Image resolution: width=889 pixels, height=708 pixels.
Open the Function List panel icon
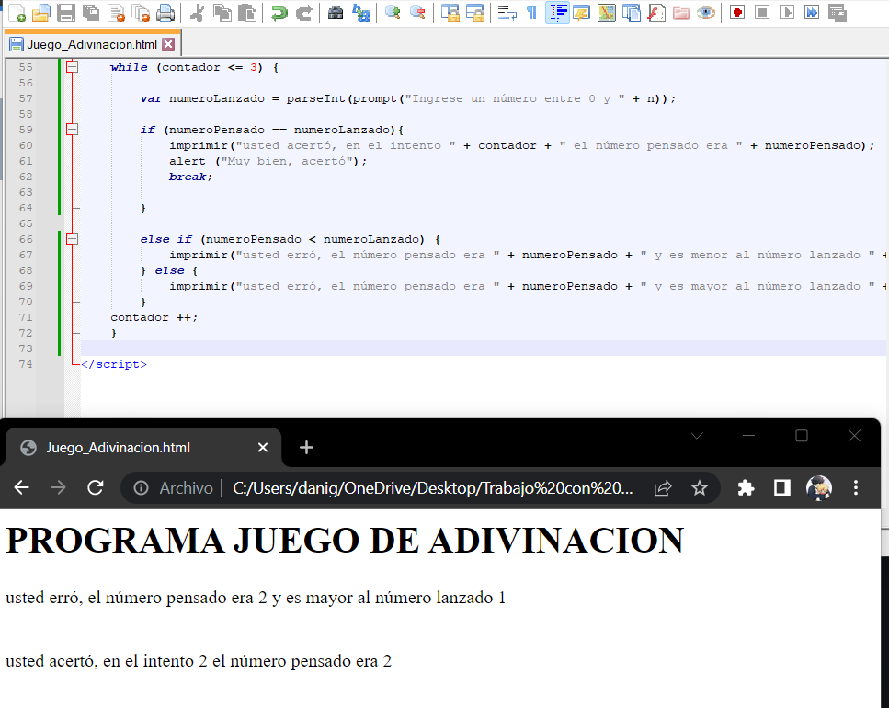656,13
